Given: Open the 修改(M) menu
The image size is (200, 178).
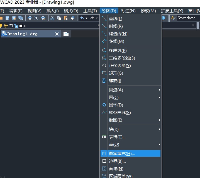Looking at the screenshot, I should tap(148, 11).
